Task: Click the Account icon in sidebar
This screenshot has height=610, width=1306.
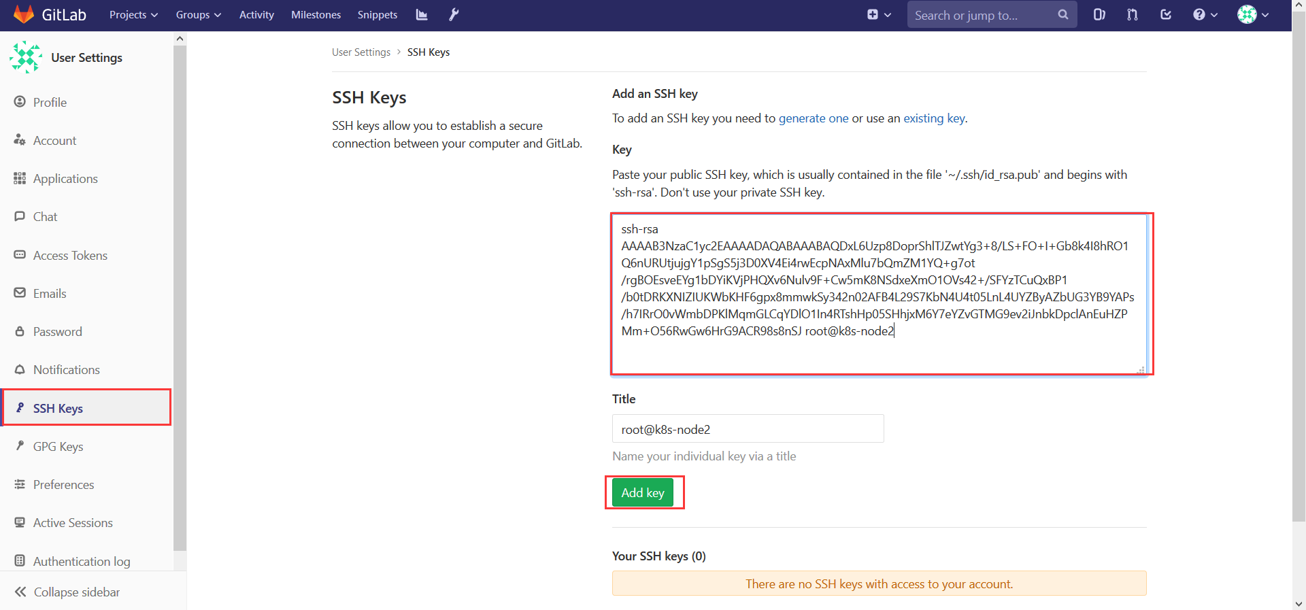Action: point(20,140)
